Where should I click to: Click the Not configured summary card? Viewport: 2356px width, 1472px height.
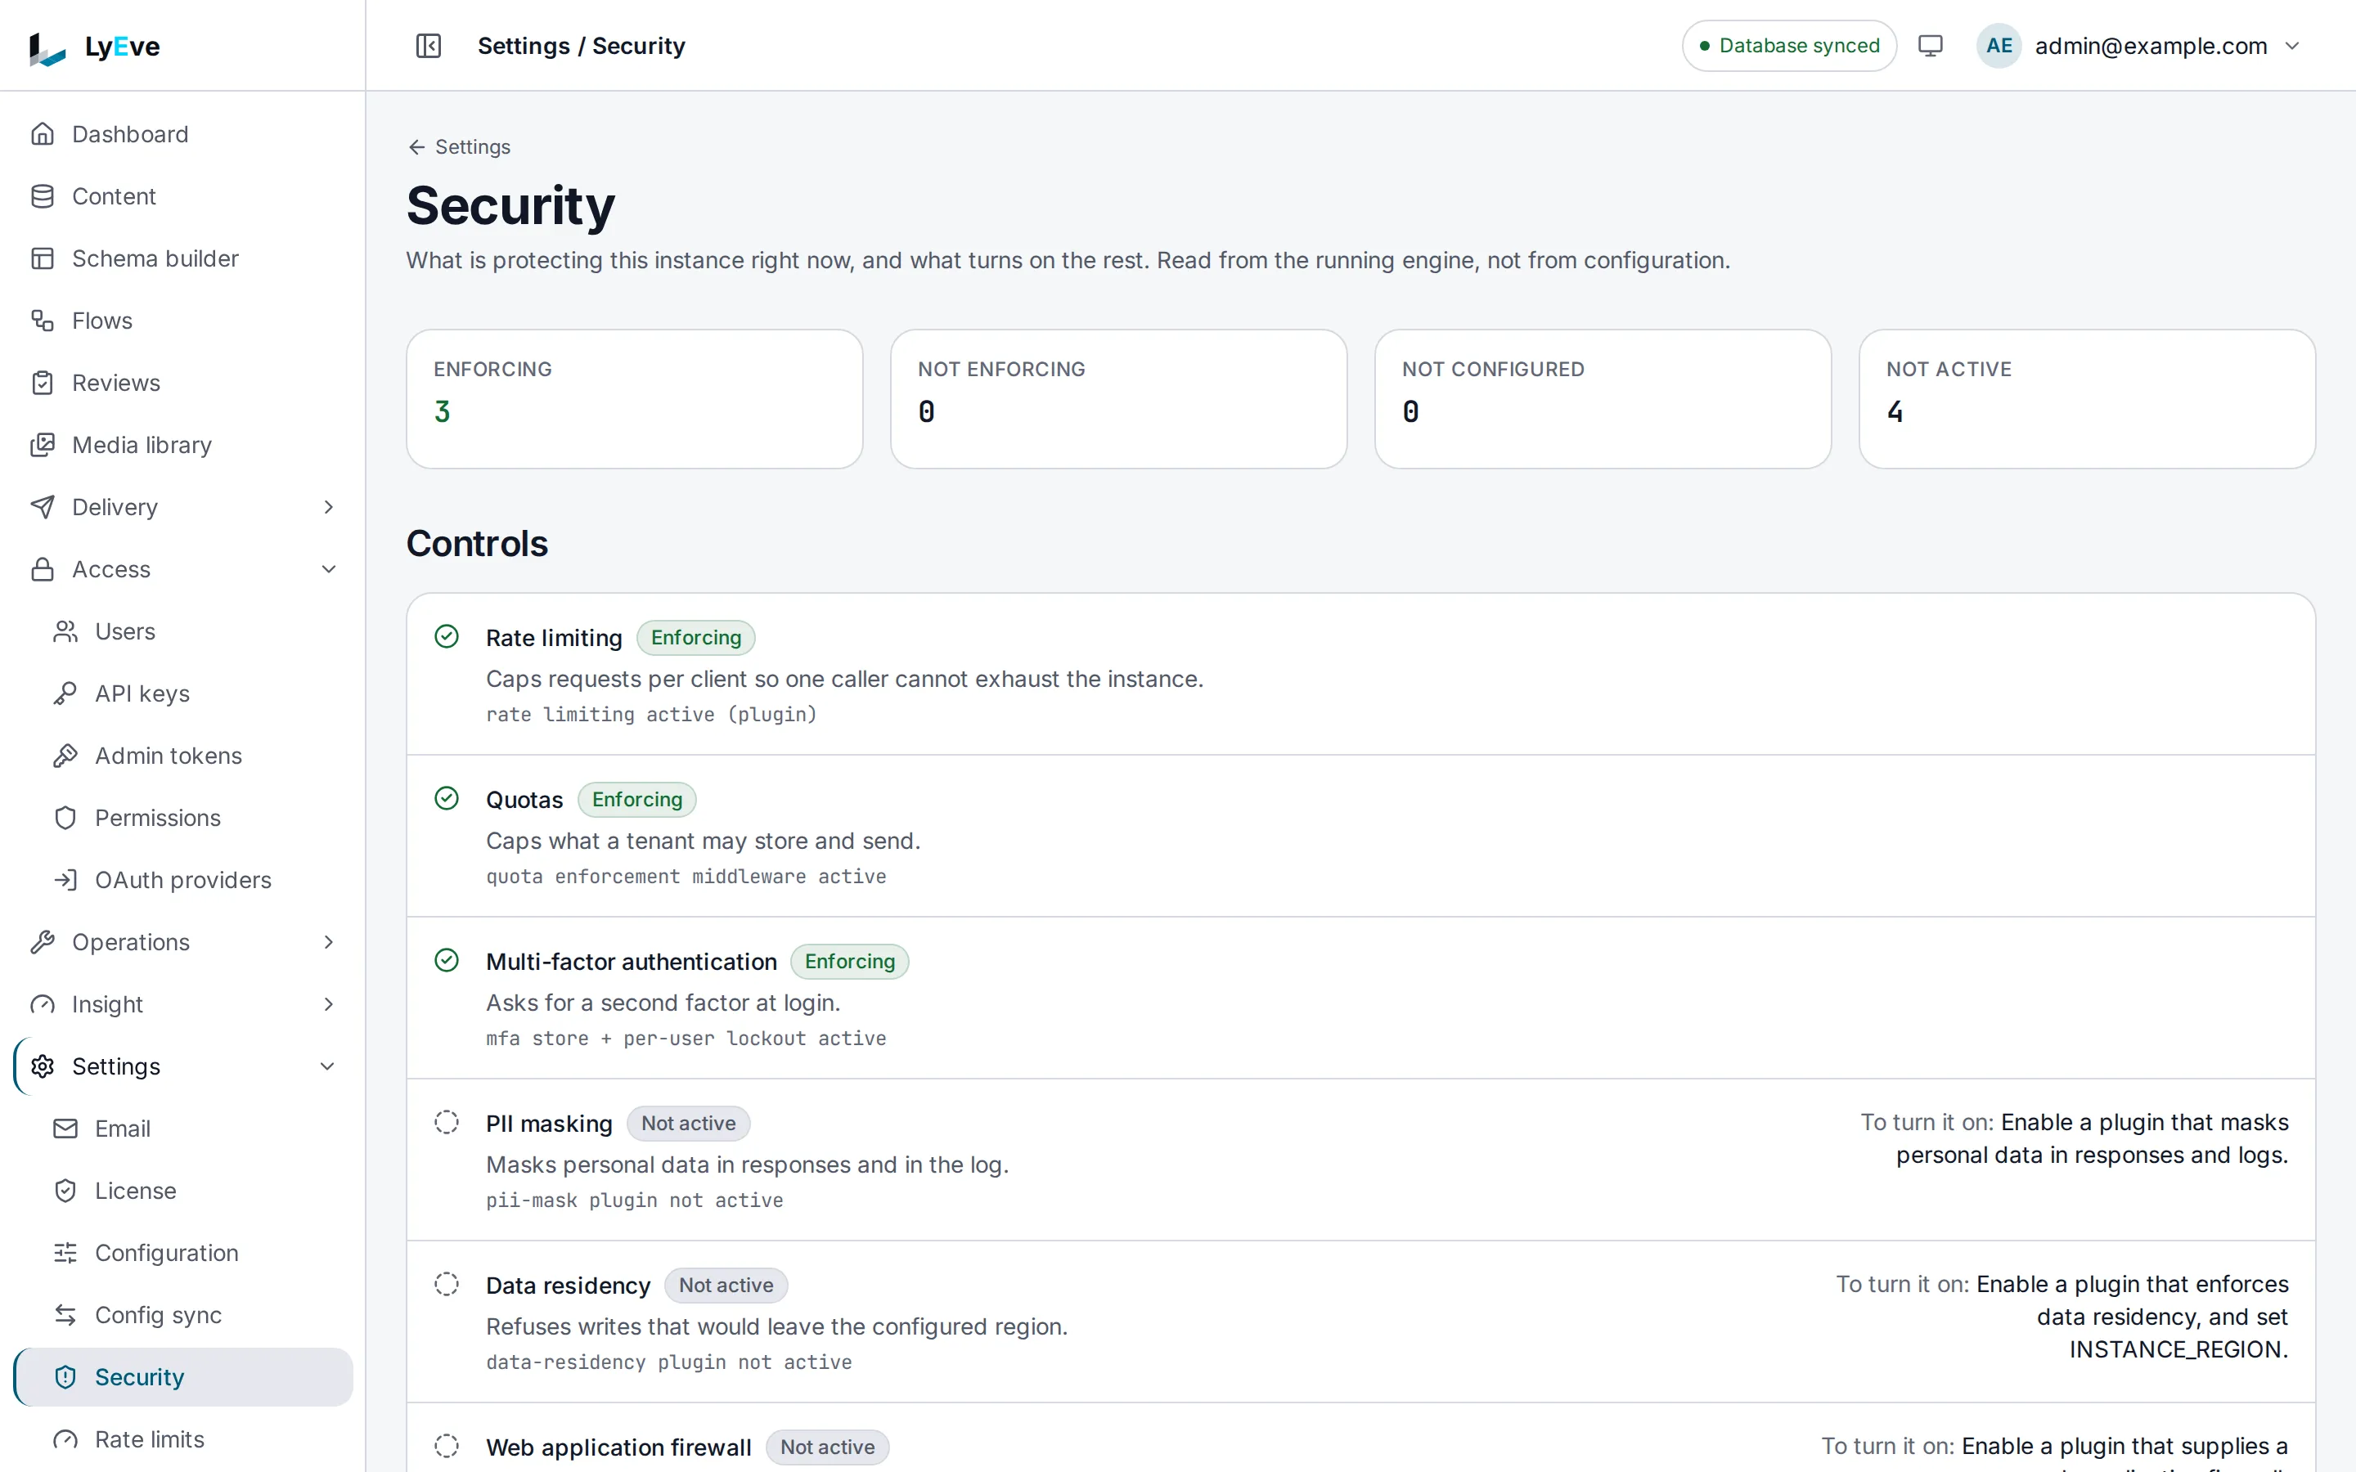tap(1603, 399)
